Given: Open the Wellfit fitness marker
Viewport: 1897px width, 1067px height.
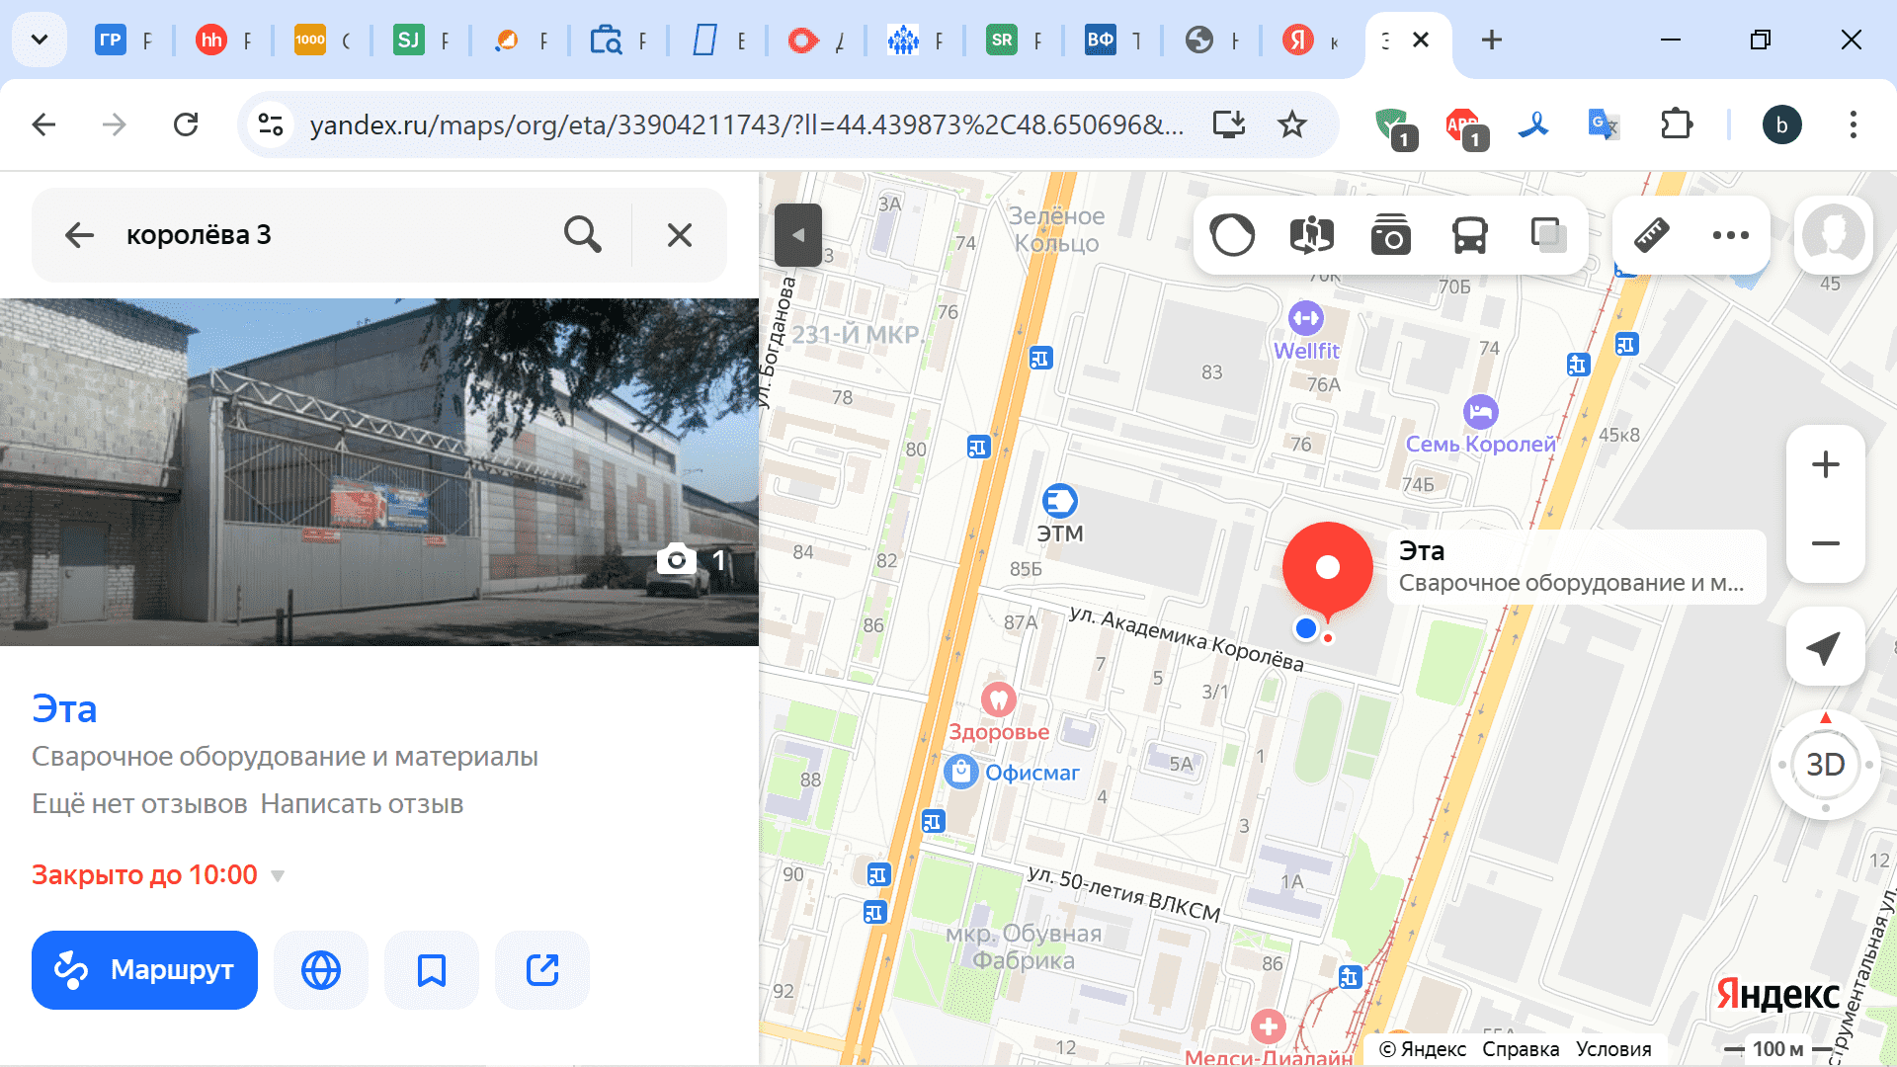Looking at the screenshot, I should coord(1306,318).
